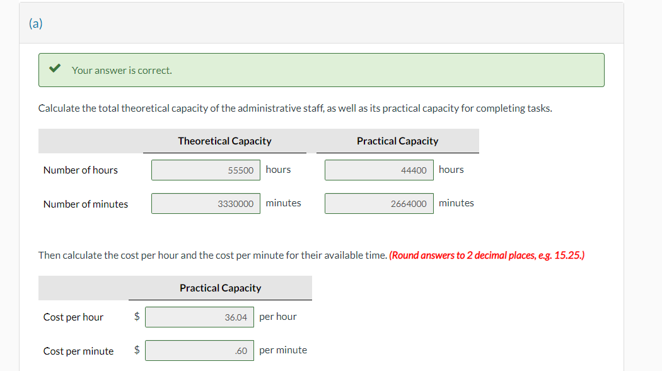
Task: Click the Theoretical Capacity column header
Action: point(224,141)
